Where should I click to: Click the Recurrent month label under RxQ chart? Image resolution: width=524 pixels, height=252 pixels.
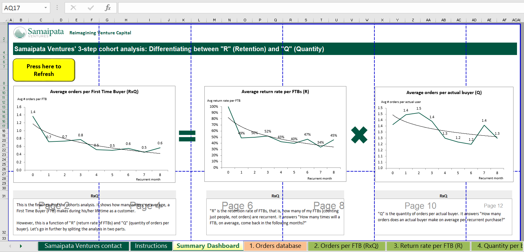[x=148, y=180]
